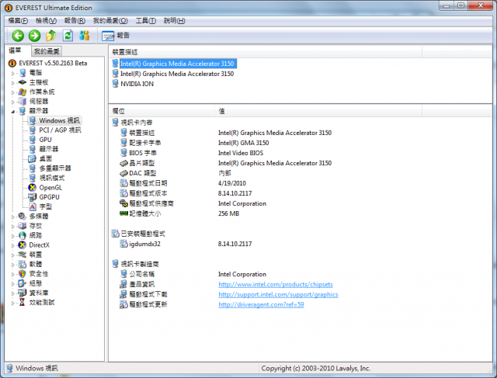Open the support.intel.com/support/graphics link
The width and height of the screenshot is (497, 378).
tap(278, 294)
